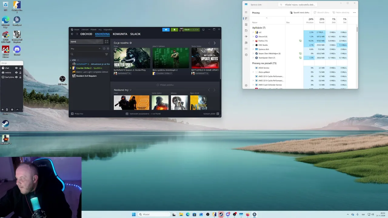Open Windows Start button on taskbar
Screen dimensions: 388x218
point(134,214)
